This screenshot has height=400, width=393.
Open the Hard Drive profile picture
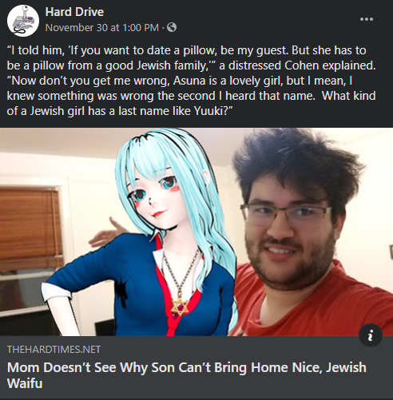coord(23,21)
